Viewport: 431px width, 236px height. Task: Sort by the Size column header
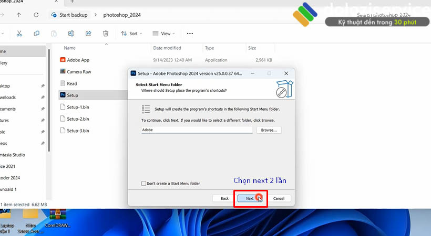coord(252,48)
